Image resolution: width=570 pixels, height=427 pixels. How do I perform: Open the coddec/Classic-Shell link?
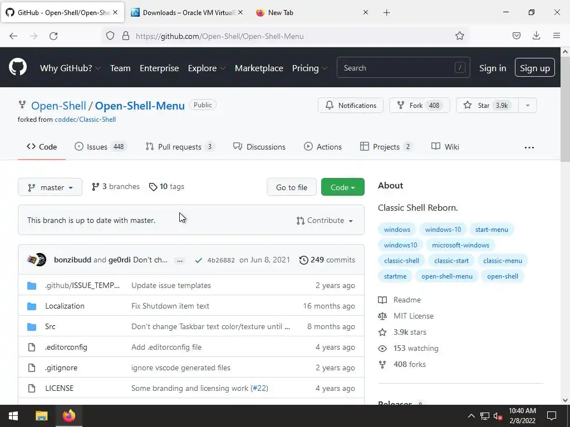tap(85, 120)
